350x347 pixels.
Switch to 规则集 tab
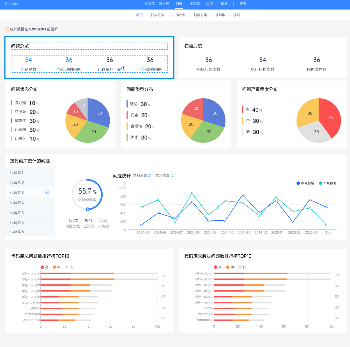220,15
